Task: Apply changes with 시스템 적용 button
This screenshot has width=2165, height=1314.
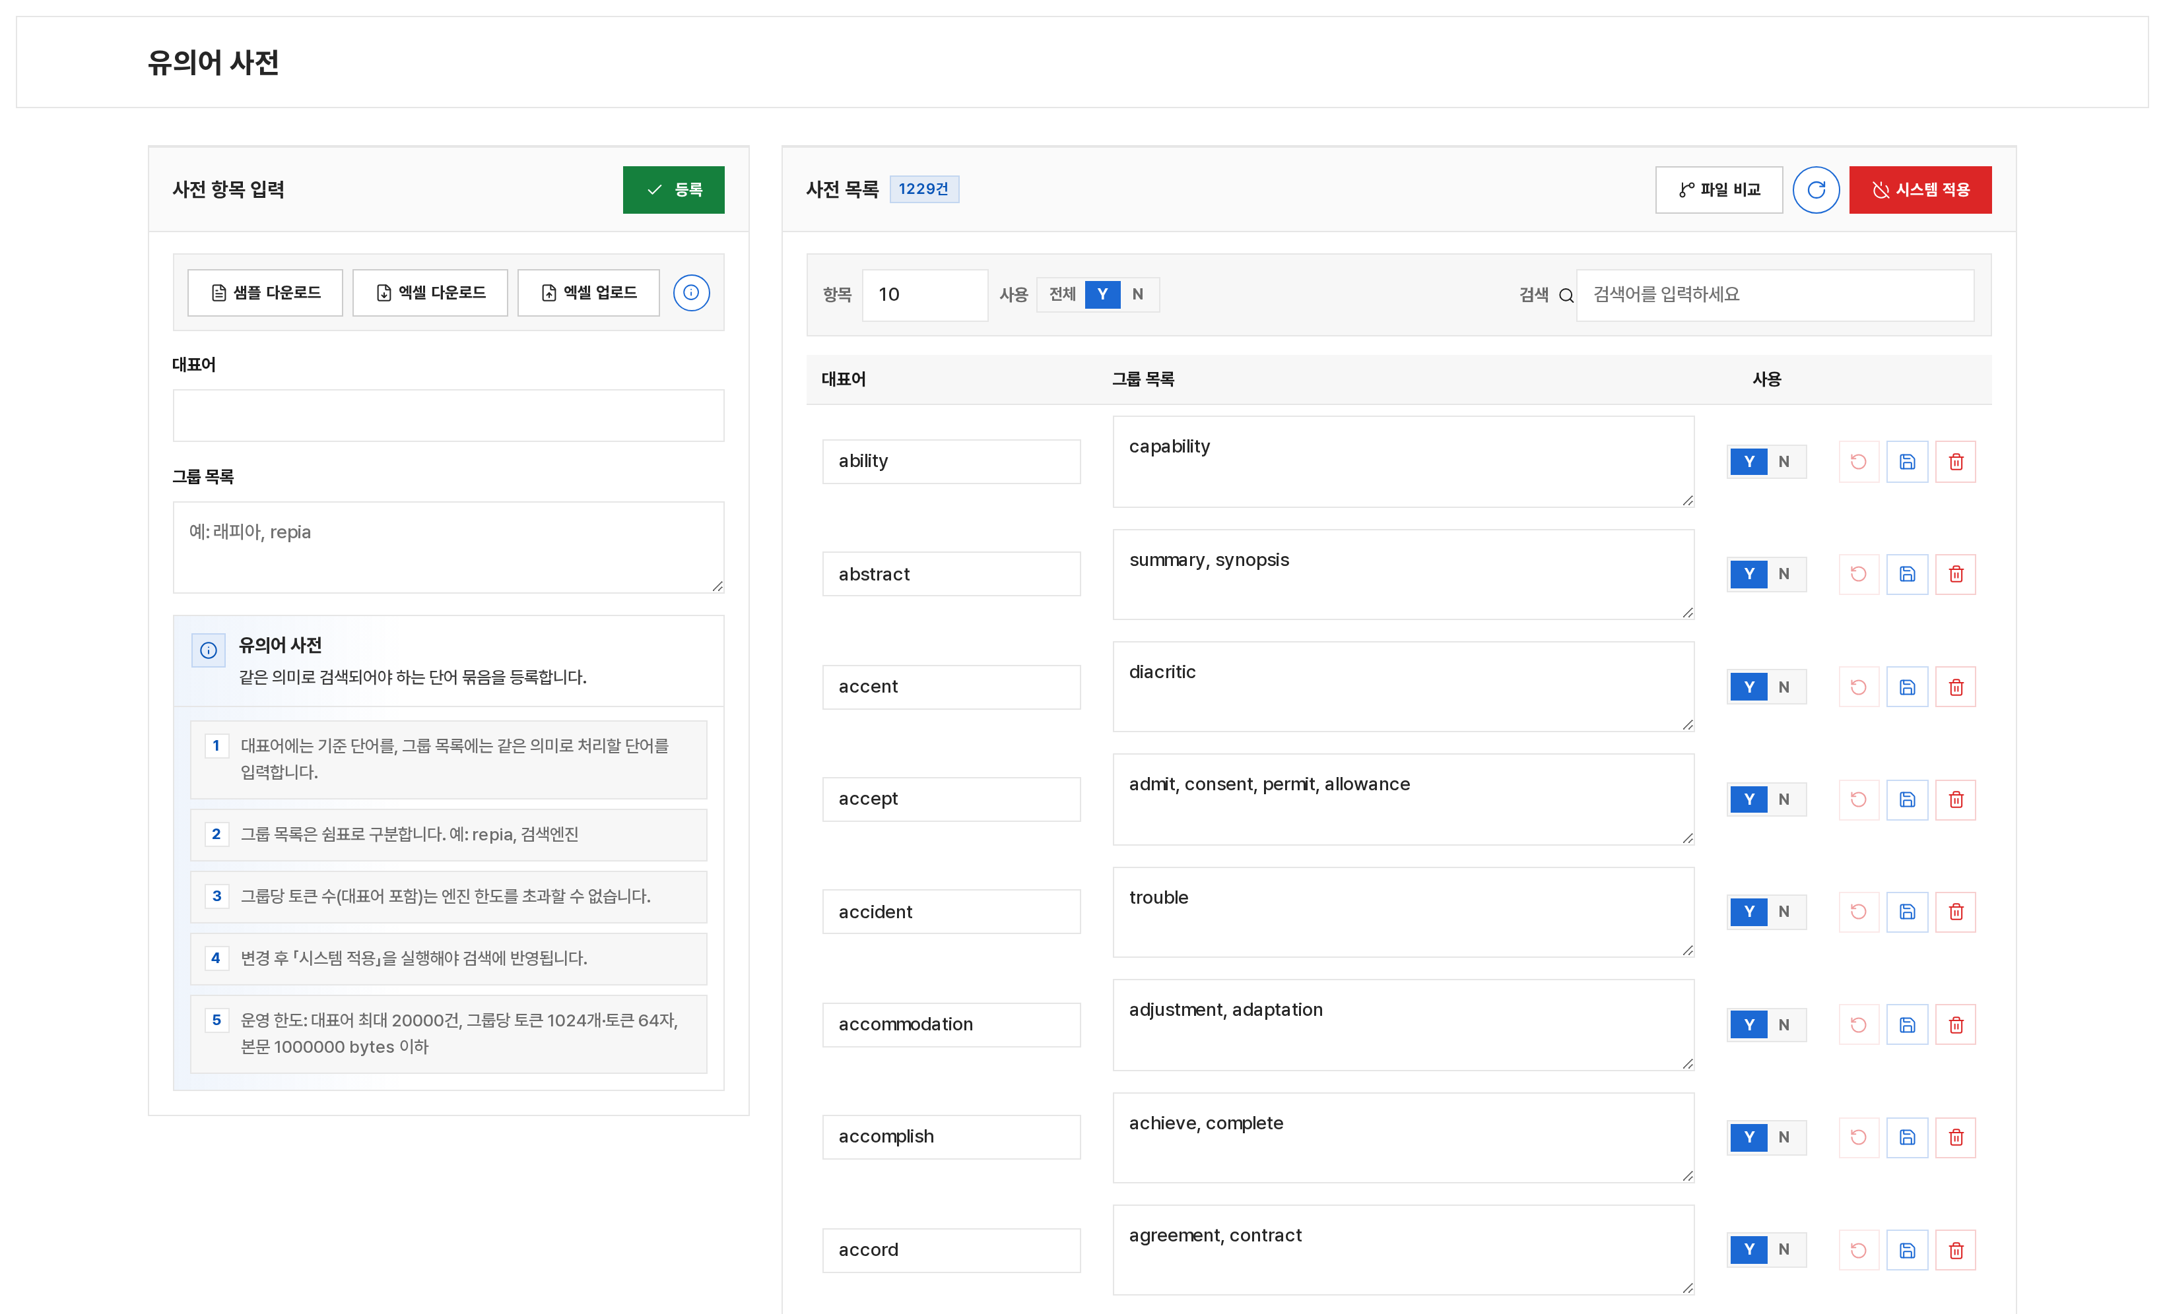Action: coord(1920,190)
